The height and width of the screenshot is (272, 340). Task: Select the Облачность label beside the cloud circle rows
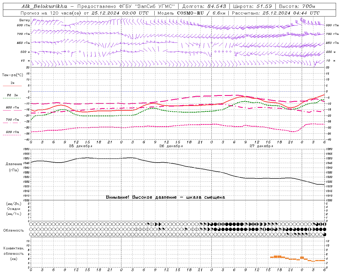[14, 230]
